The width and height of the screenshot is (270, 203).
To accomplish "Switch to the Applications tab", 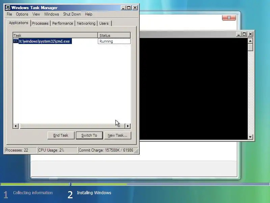I will [19, 23].
